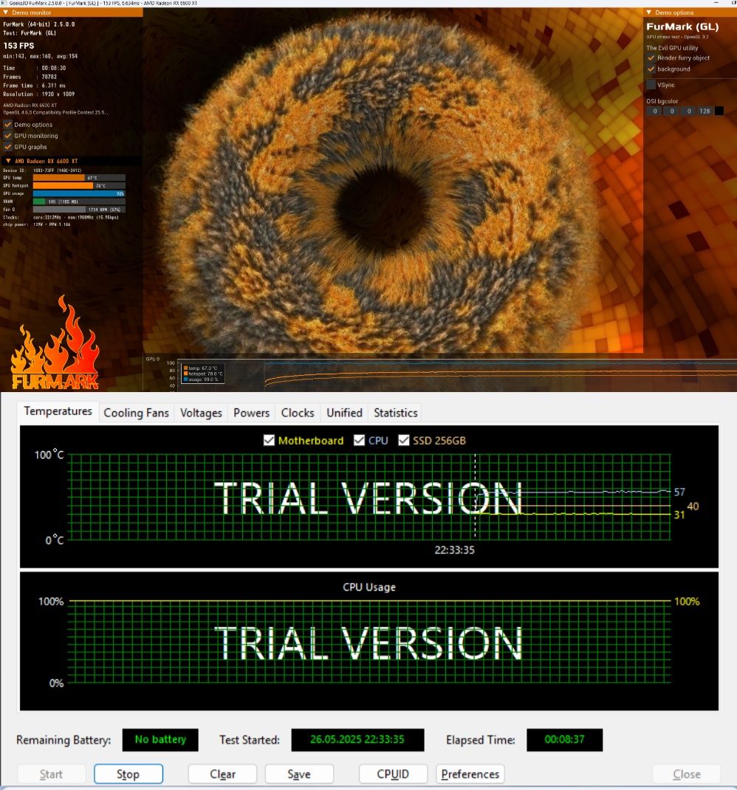Click the CPU Usage graph title

(x=369, y=587)
